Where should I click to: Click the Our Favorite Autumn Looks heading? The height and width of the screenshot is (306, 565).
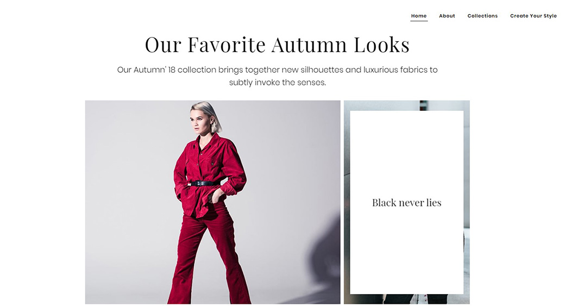[x=277, y=45]
